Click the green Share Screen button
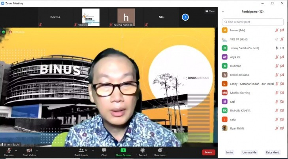 pyautogui.click(x=123, y=152)
